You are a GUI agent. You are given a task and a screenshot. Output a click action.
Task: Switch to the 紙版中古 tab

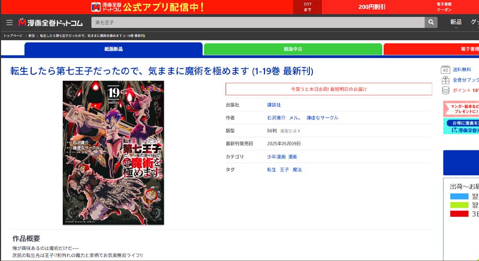click(x=293, y=49)
